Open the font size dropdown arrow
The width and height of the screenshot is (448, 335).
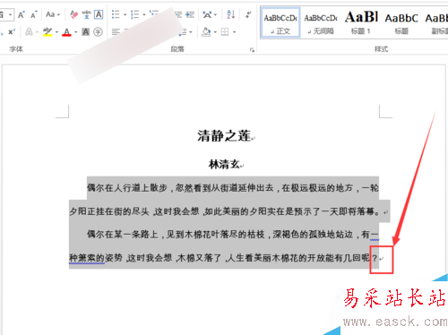point(10,14)
